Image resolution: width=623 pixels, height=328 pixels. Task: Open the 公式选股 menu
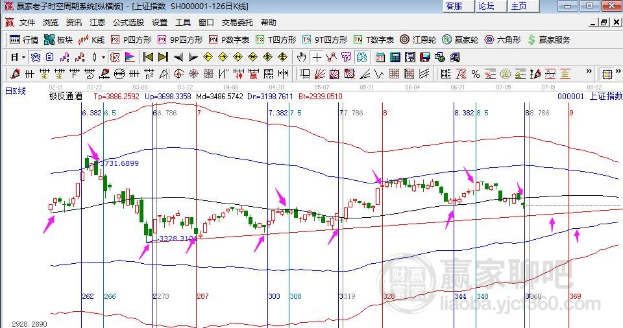point(128,23)
